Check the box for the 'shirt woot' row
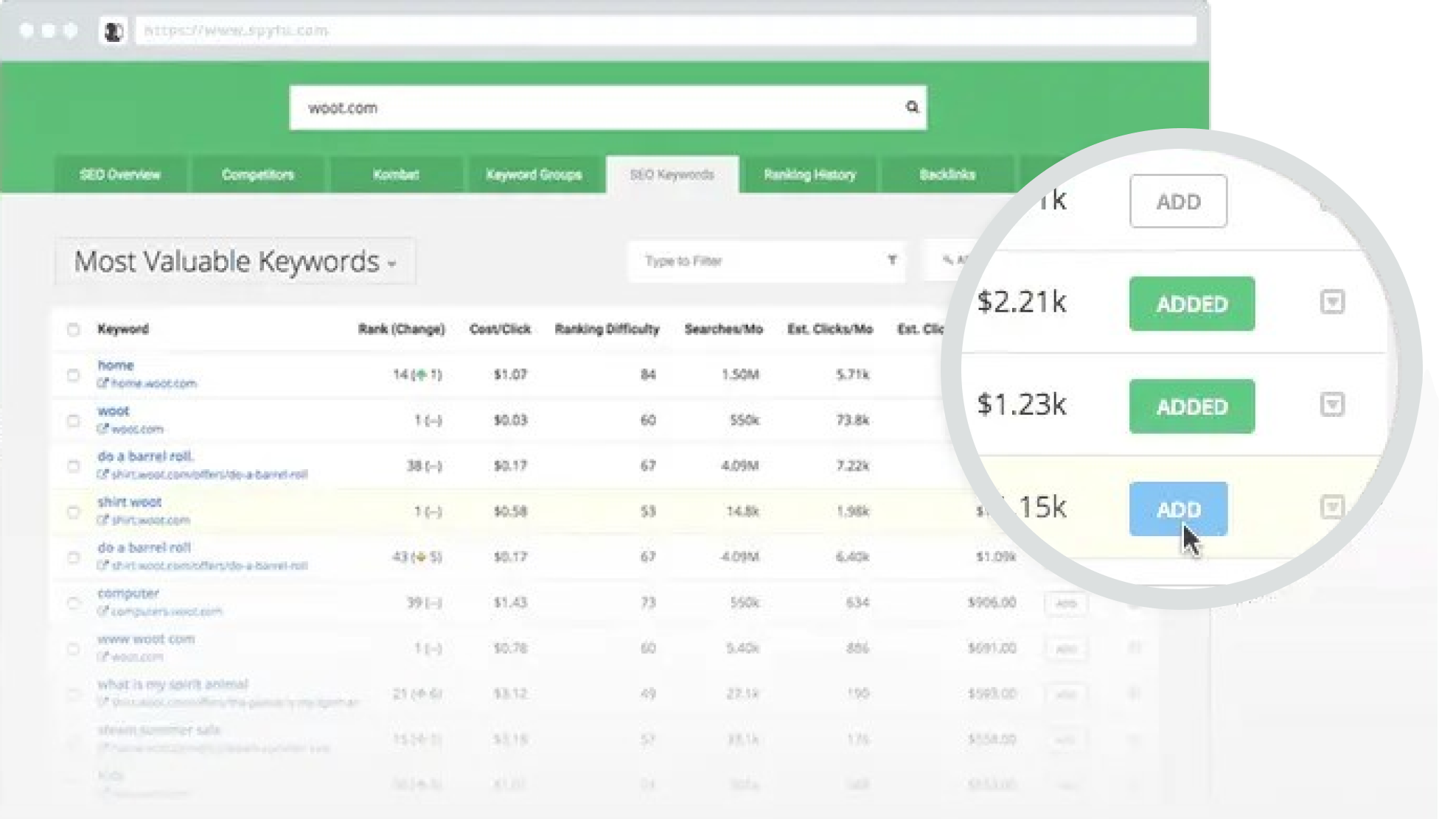The image size is (1439, 819). coord(73,512)
